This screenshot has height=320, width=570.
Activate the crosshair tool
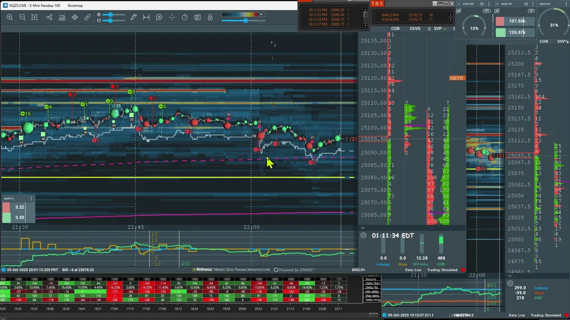tap(172, 17)
